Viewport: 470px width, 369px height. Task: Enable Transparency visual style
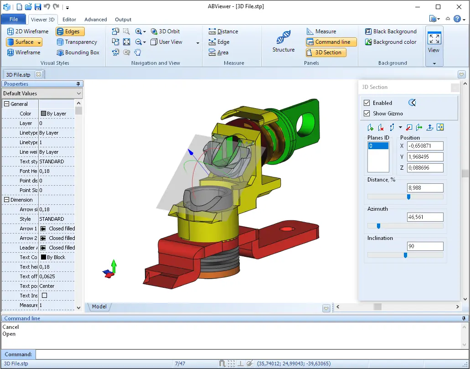point(77,42)
